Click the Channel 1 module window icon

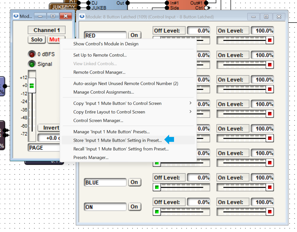point(16,16)
